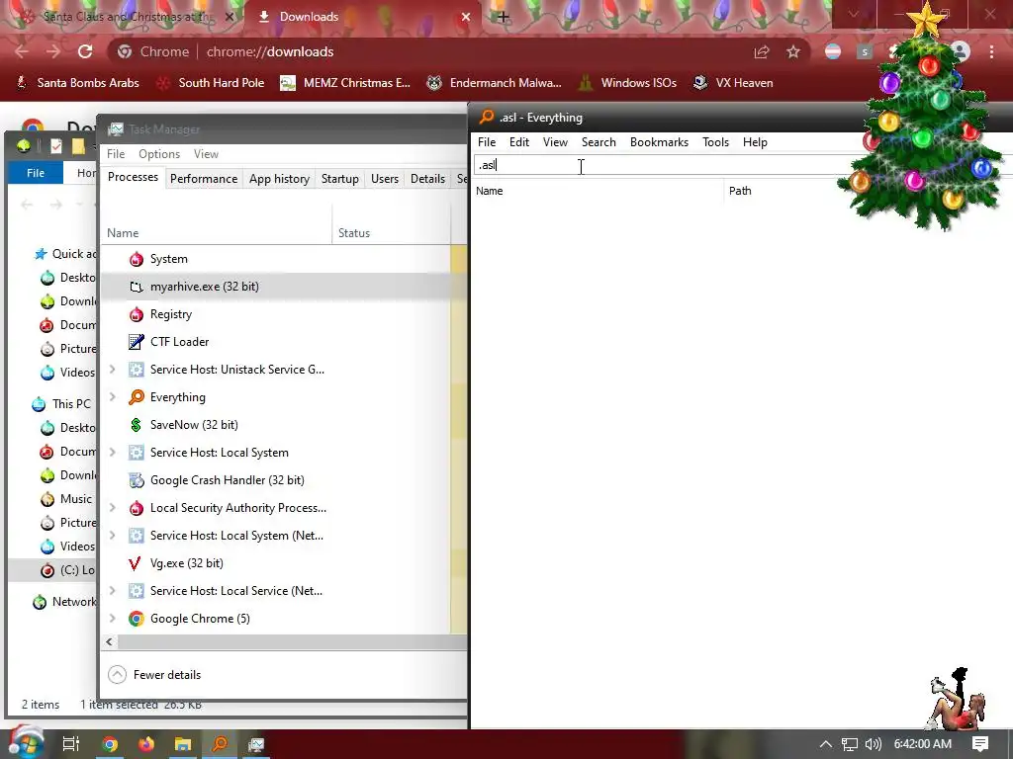Open File Explorer from the taskbar

[183, 744]
